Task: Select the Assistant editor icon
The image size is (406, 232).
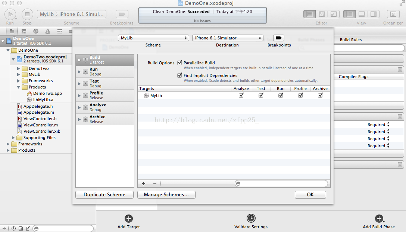Action: [x=321, y=14]
